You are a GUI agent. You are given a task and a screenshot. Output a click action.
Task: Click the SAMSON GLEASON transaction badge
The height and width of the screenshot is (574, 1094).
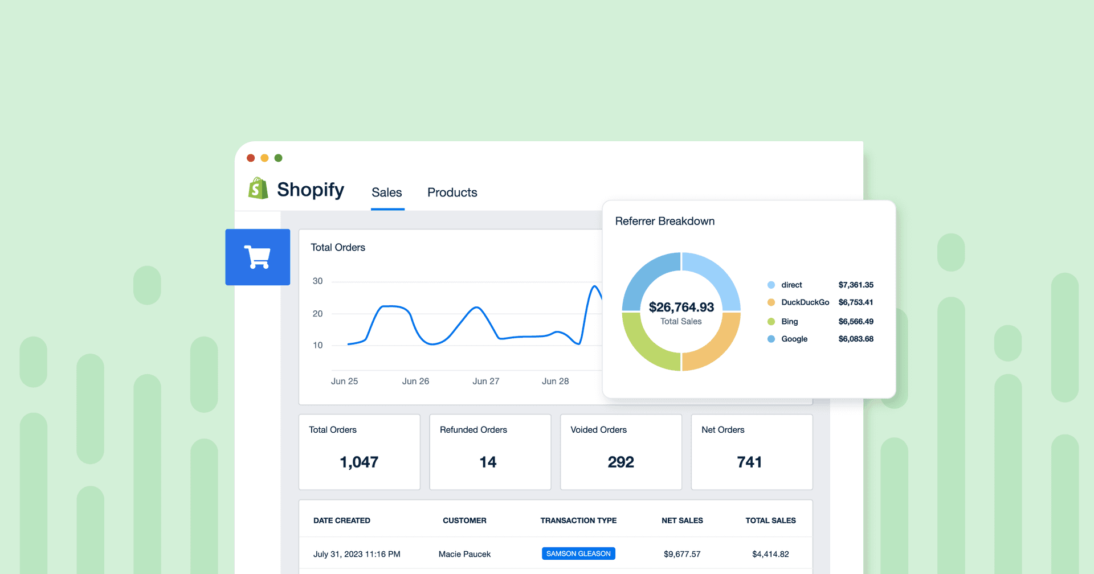coord(578,553)
